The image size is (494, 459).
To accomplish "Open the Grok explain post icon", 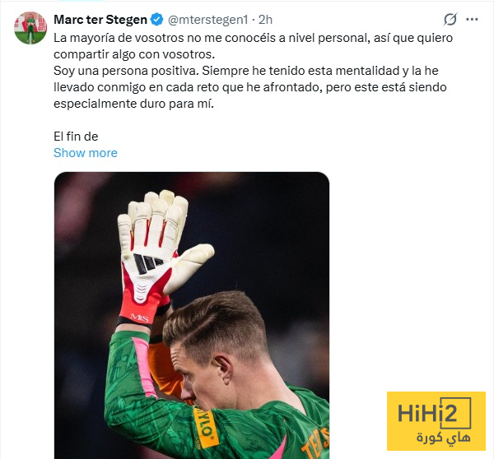I will point(450,20).
